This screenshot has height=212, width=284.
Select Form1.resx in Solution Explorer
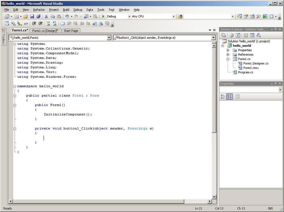[x=251, y=68]
